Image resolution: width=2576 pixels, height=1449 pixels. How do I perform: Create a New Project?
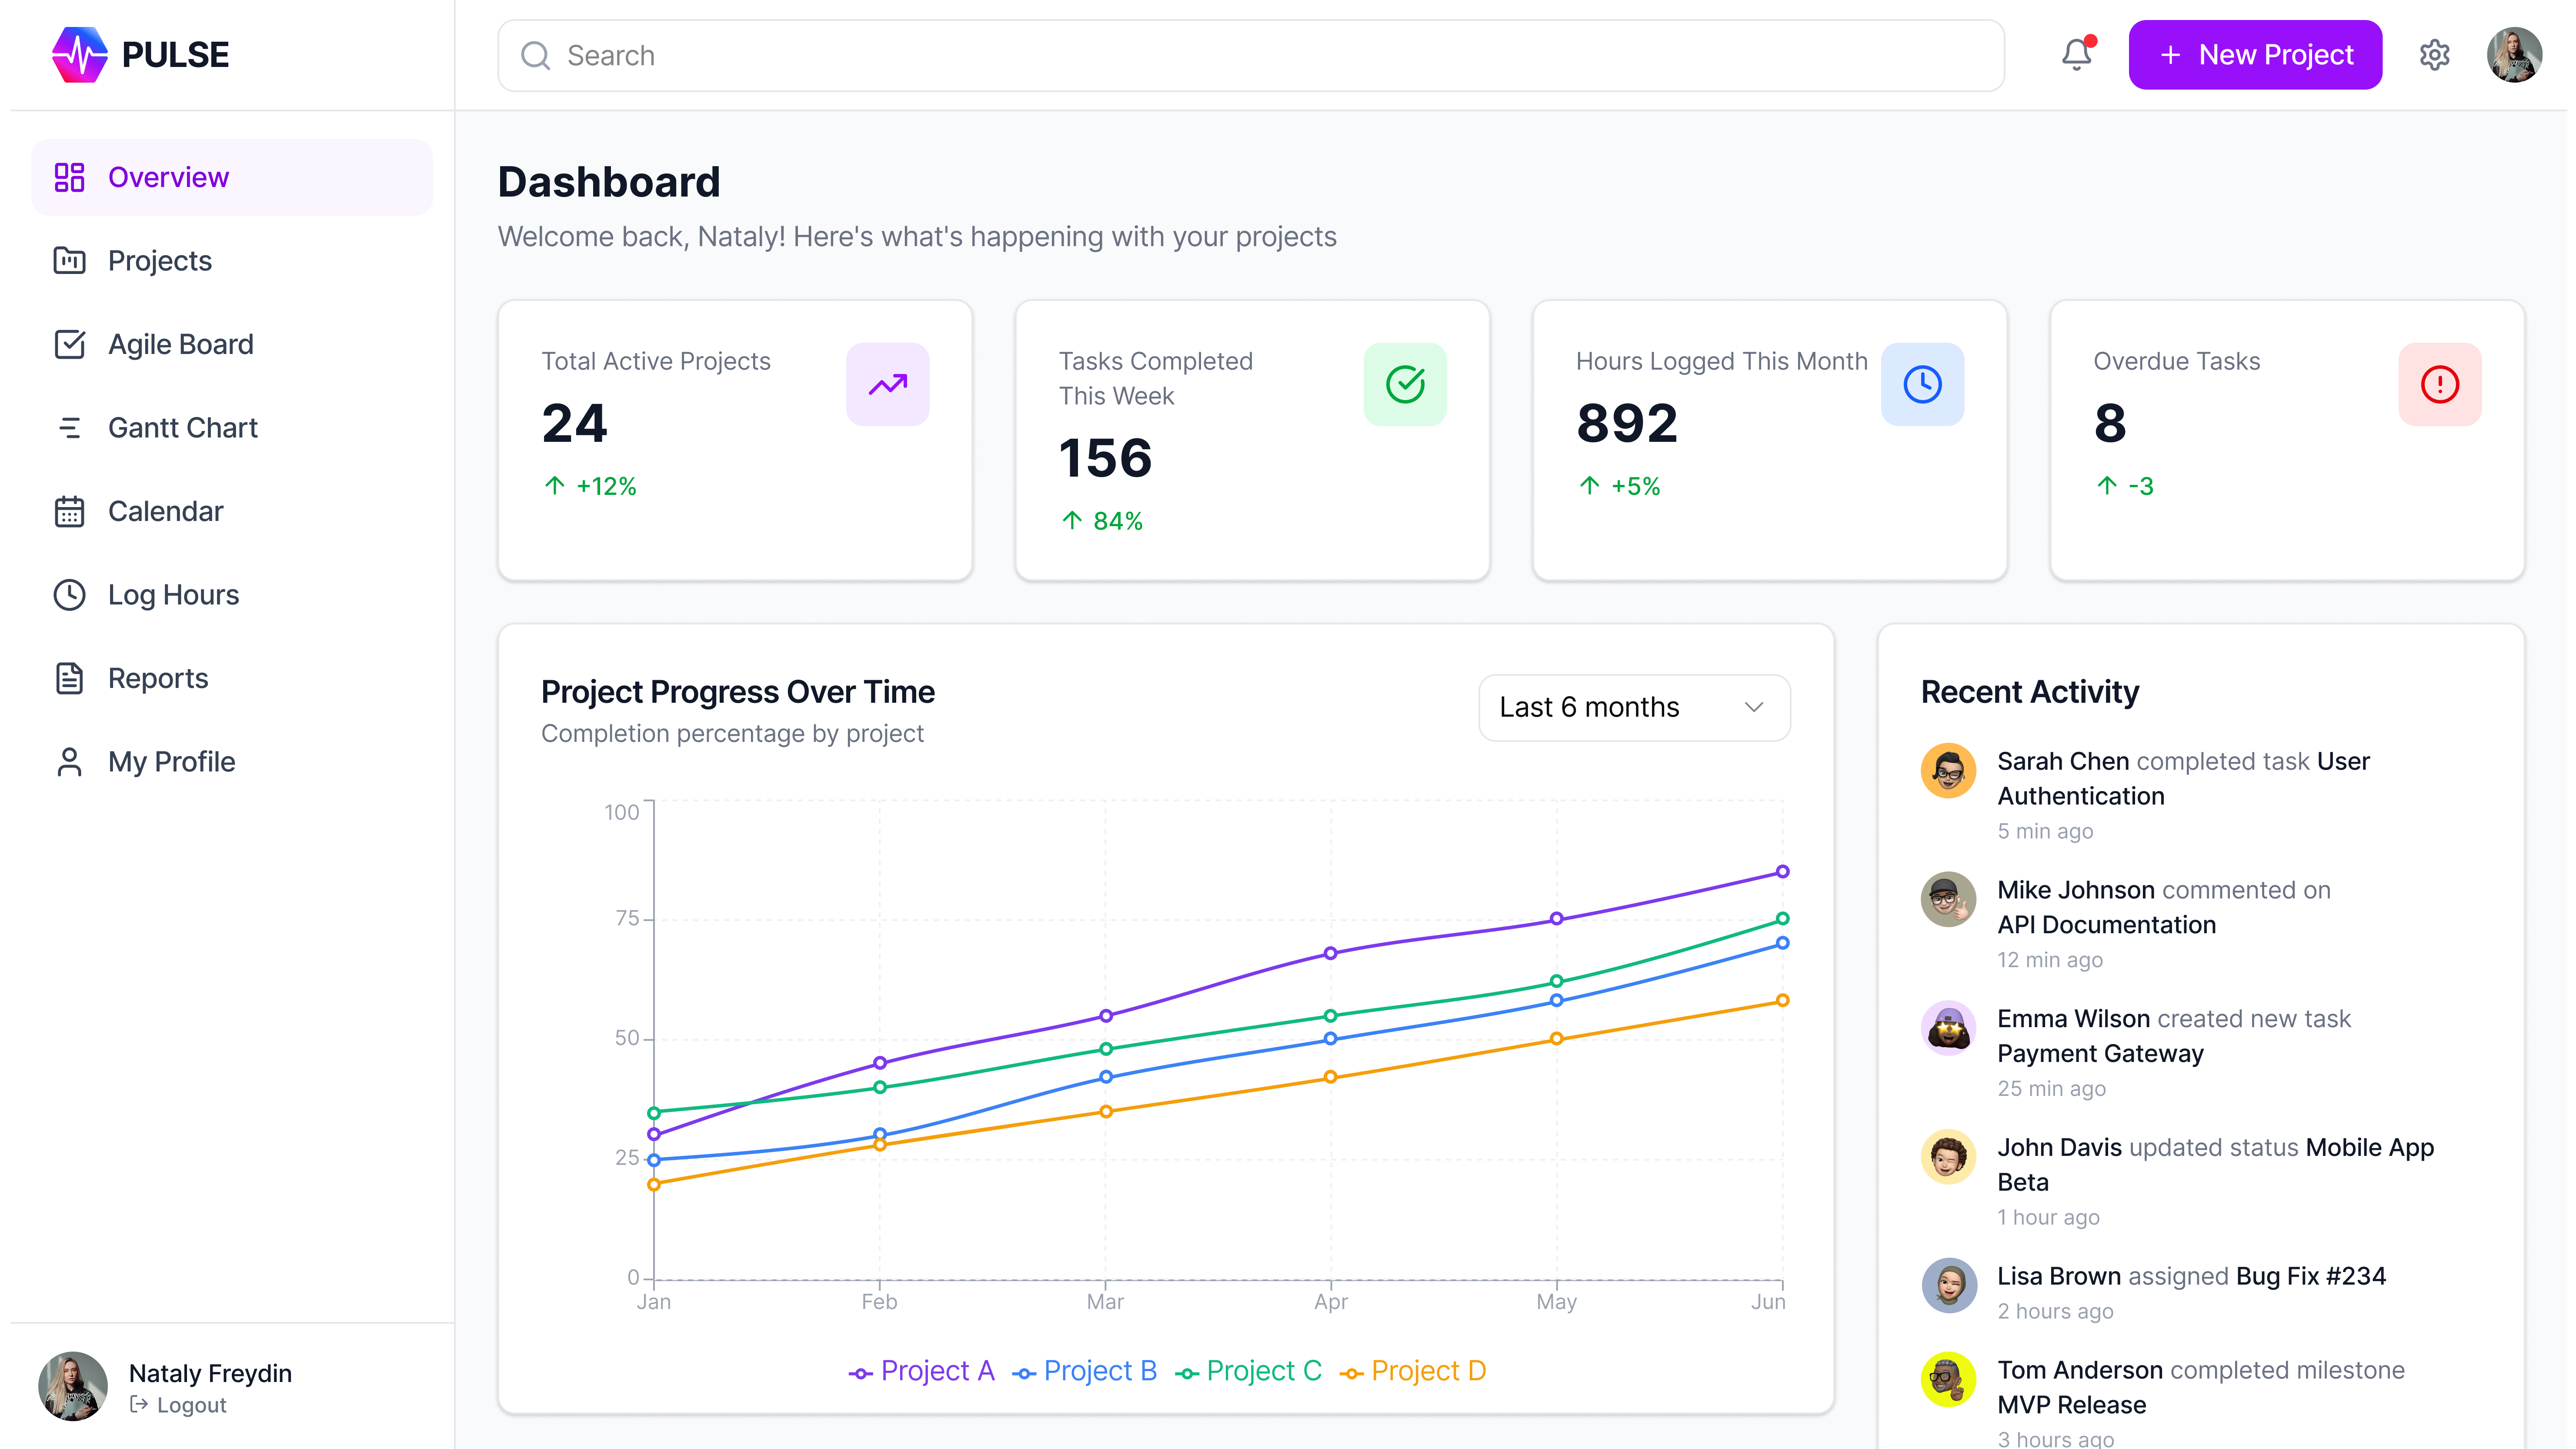2255,54
